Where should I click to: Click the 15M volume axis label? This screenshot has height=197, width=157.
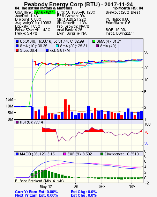tap(9, 99)
